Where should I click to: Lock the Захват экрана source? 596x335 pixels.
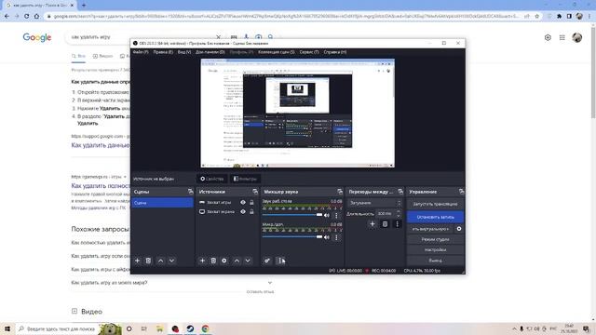click(251, 212)
